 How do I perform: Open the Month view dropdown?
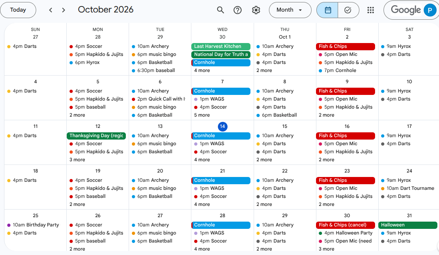click(290, 10)
